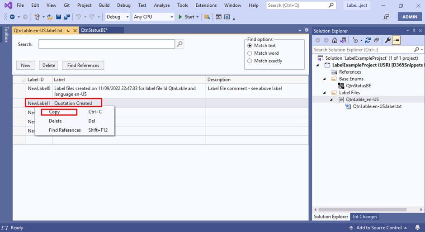Select the Match exactly radio button
This screenshot has width=425, height=232.
(x=250, y=61)
